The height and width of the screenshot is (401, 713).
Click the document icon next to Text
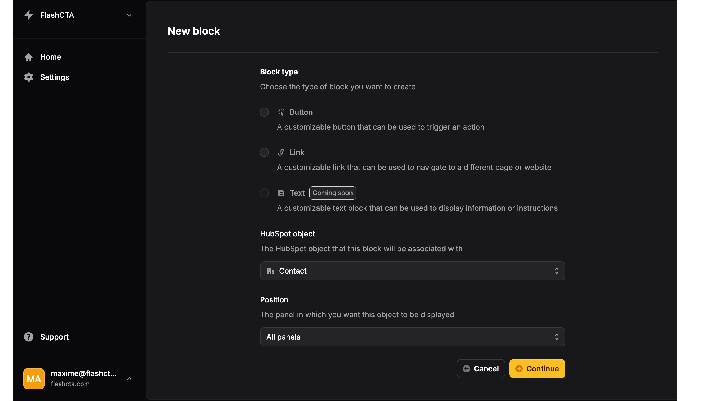281,193
